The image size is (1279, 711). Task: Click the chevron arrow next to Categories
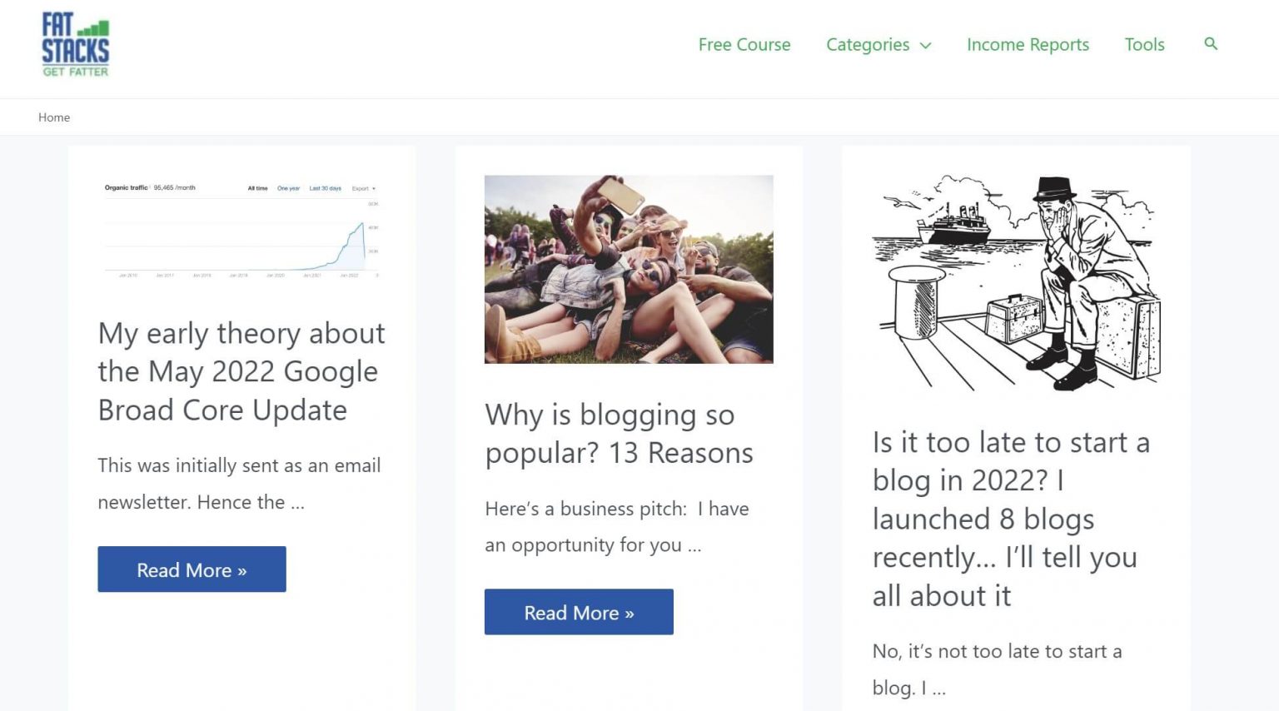pyautogui.click(x=925, y=47)
